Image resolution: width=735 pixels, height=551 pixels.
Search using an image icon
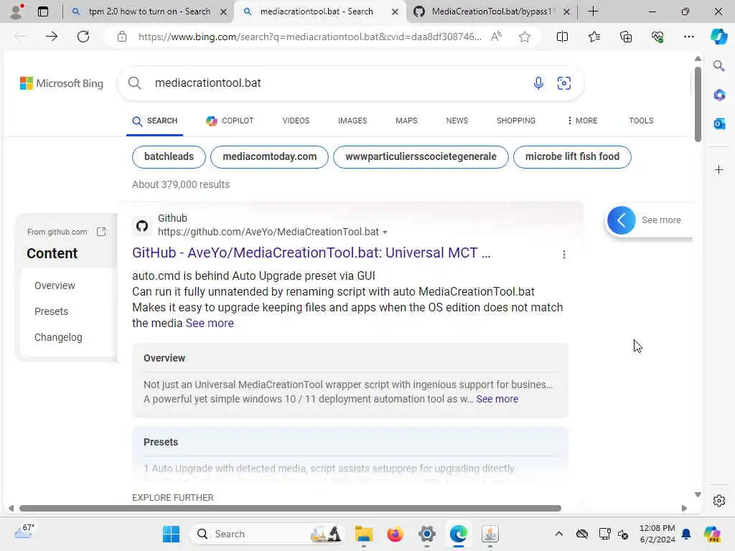(564, 83)
